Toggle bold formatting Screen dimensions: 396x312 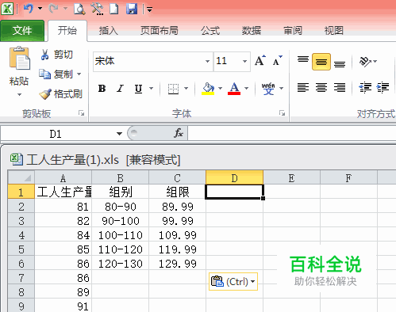pos(102,89)
